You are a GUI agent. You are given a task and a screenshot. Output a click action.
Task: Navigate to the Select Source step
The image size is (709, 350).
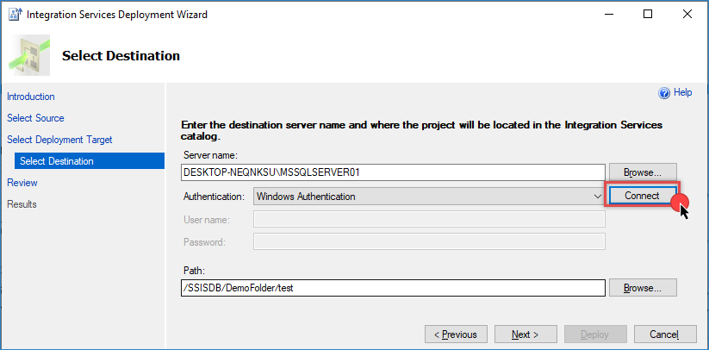click(35, 118)
